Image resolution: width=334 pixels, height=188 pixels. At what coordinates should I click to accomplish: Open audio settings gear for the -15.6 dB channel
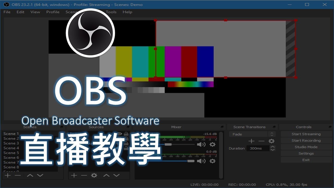pos(213,144)
